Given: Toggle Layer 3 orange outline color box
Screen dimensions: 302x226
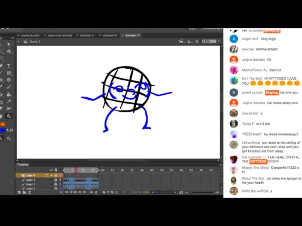Looking at the screenshot, I should point(60,180).
